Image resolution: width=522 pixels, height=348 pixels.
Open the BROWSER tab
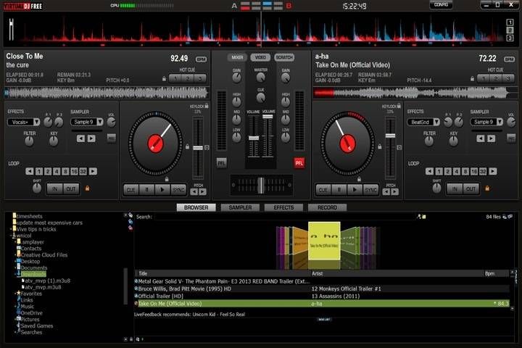click(x=196, y=207)
